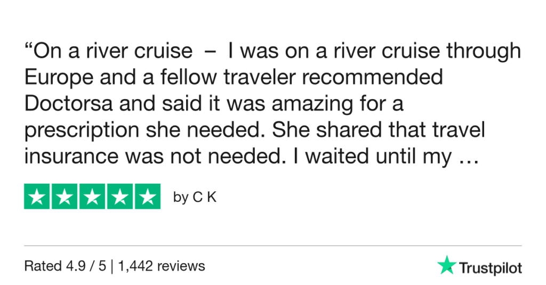Click the horizontal divider line
The width and height of the screenshot is (546, 285).
pyautogui.click(x=273, y=246)
